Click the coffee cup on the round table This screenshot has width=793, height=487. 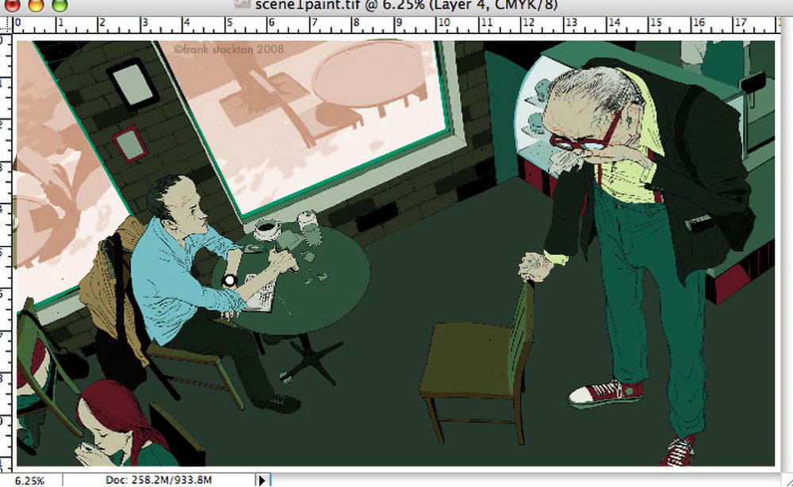pos(266,228)
